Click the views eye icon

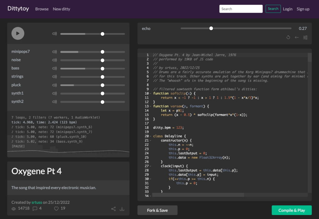tap(14, 209)
